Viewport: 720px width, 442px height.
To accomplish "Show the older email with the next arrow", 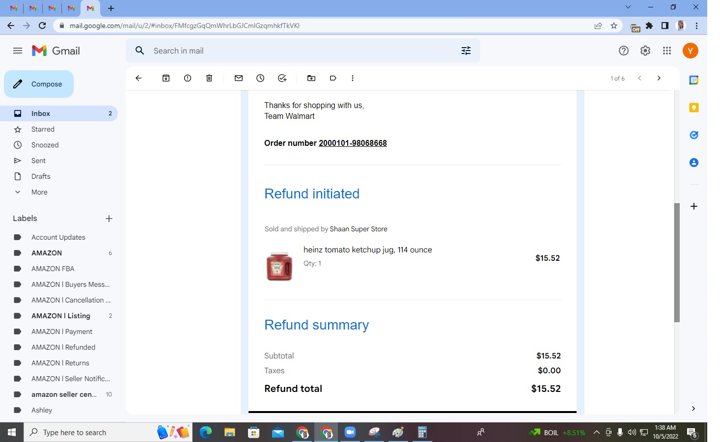I will pos(659,78).
